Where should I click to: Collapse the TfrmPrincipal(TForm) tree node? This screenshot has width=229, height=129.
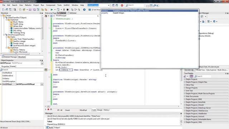coord(4,35)
